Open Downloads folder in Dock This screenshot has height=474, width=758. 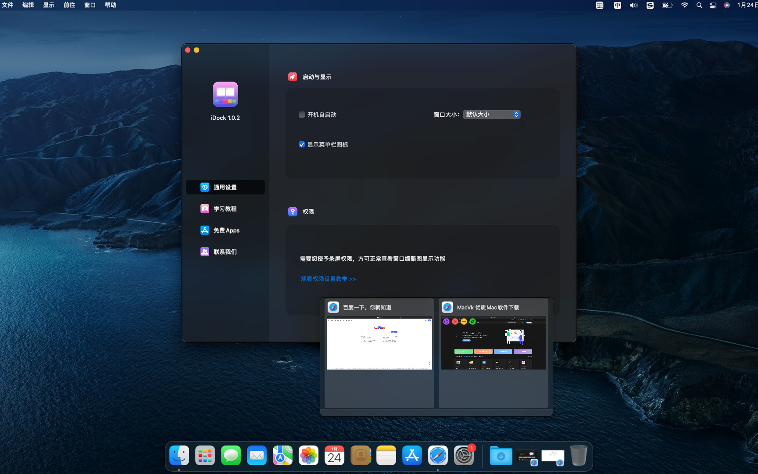click(501, 456)
